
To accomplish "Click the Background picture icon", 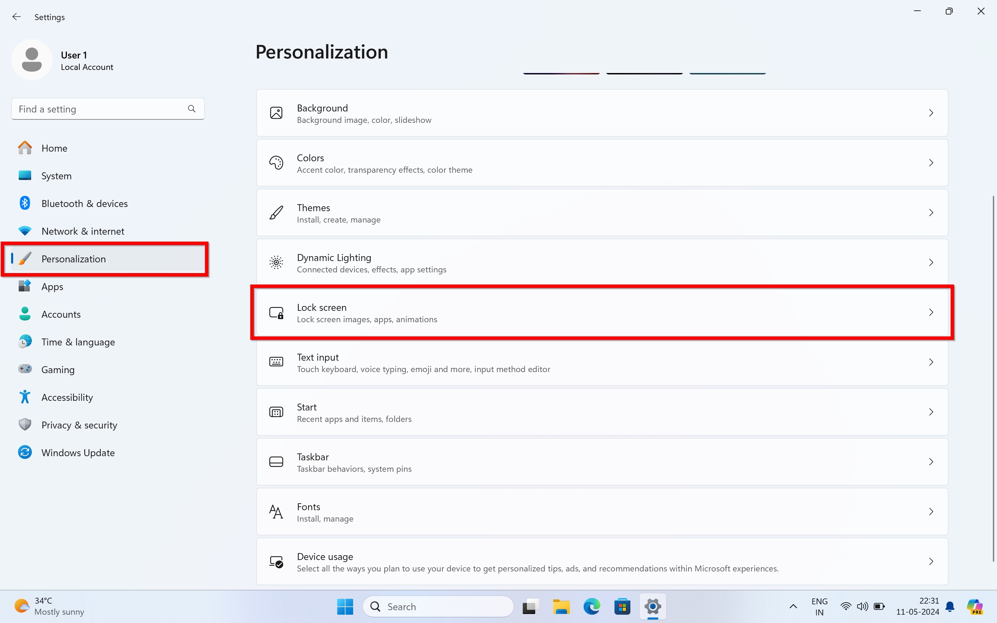I will point(276,113).
